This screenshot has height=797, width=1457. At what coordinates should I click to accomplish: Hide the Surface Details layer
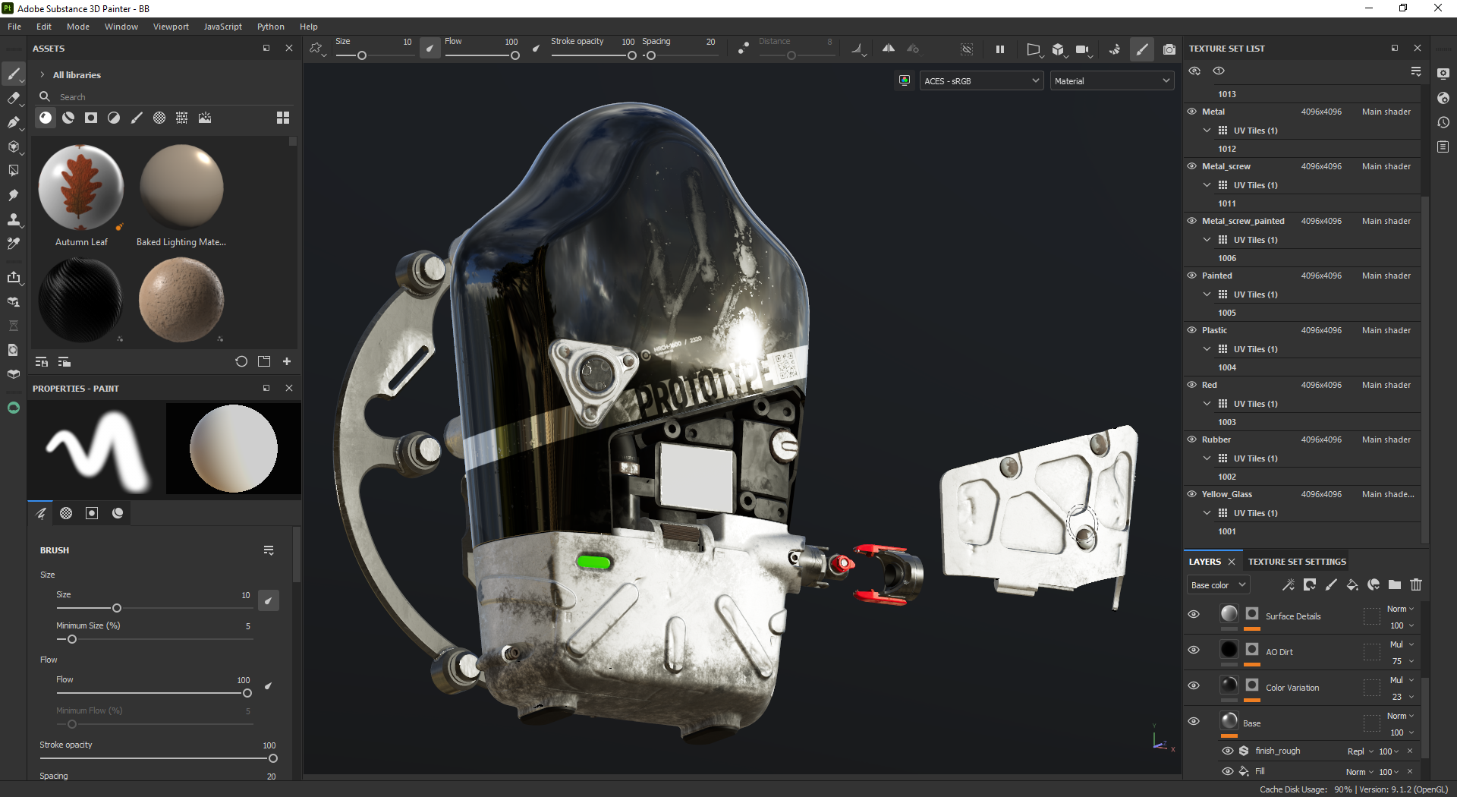pyautogui.click(x=1194, y=614)
